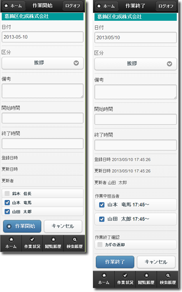Check the 鈴木 信長 checkbox
This screenshot has width=182, height=292.
click(7, 194)
